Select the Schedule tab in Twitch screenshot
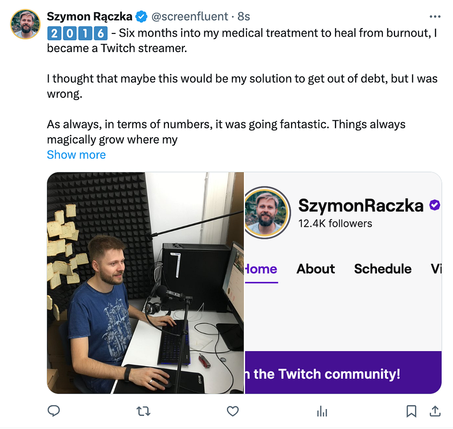 tap(383, 269)
